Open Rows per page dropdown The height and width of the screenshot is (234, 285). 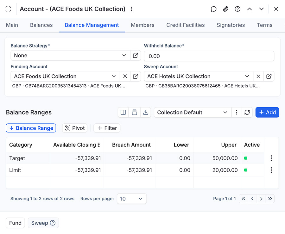pyautogui.click(x=131, y=199)
